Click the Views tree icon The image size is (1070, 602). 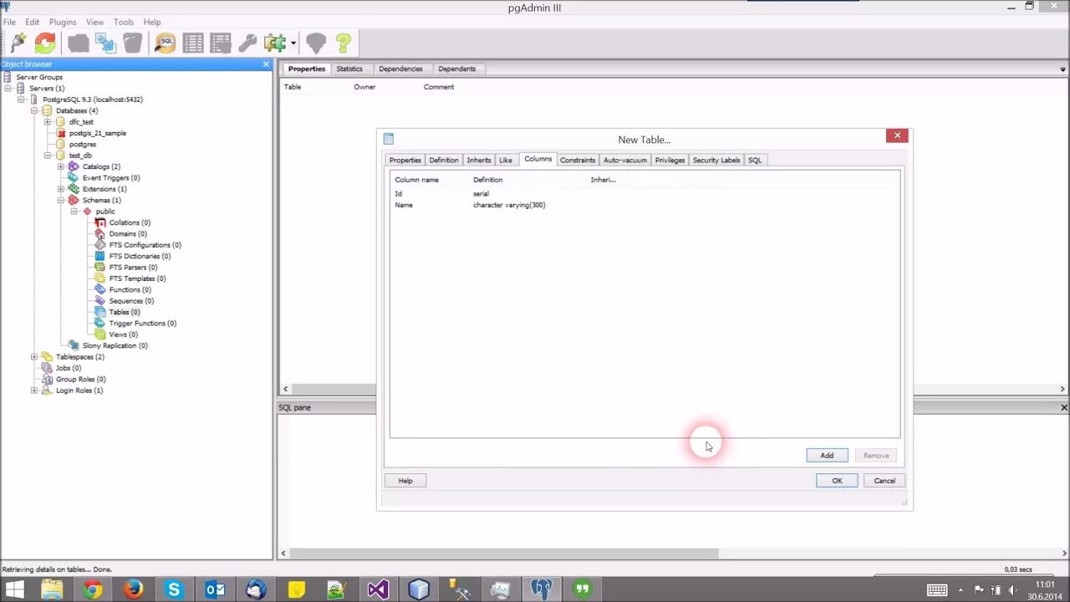100,334
